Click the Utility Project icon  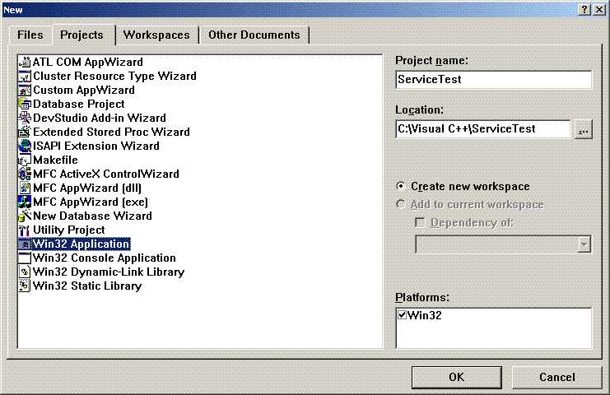25,230
